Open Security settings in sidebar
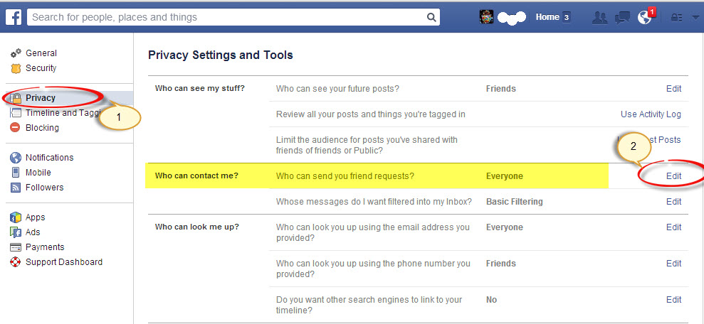The width and height of the screenshot is (704, 324). tap(41, 68)
